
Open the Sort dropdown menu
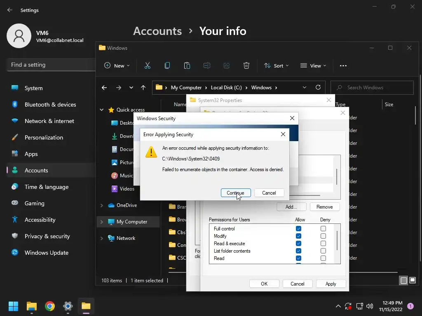tap(277, 65)
